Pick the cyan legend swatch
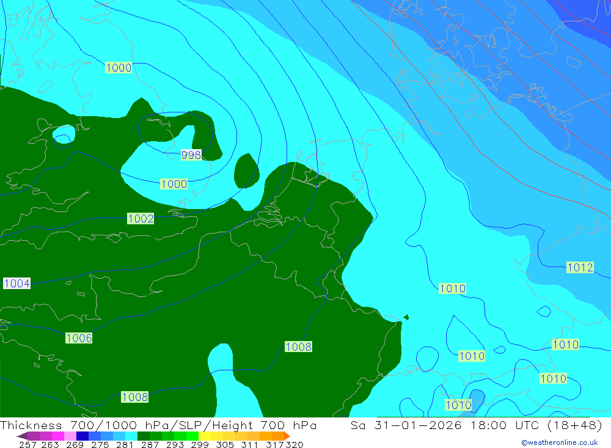This screenshot has width=611, height=448. click(131, 436)
